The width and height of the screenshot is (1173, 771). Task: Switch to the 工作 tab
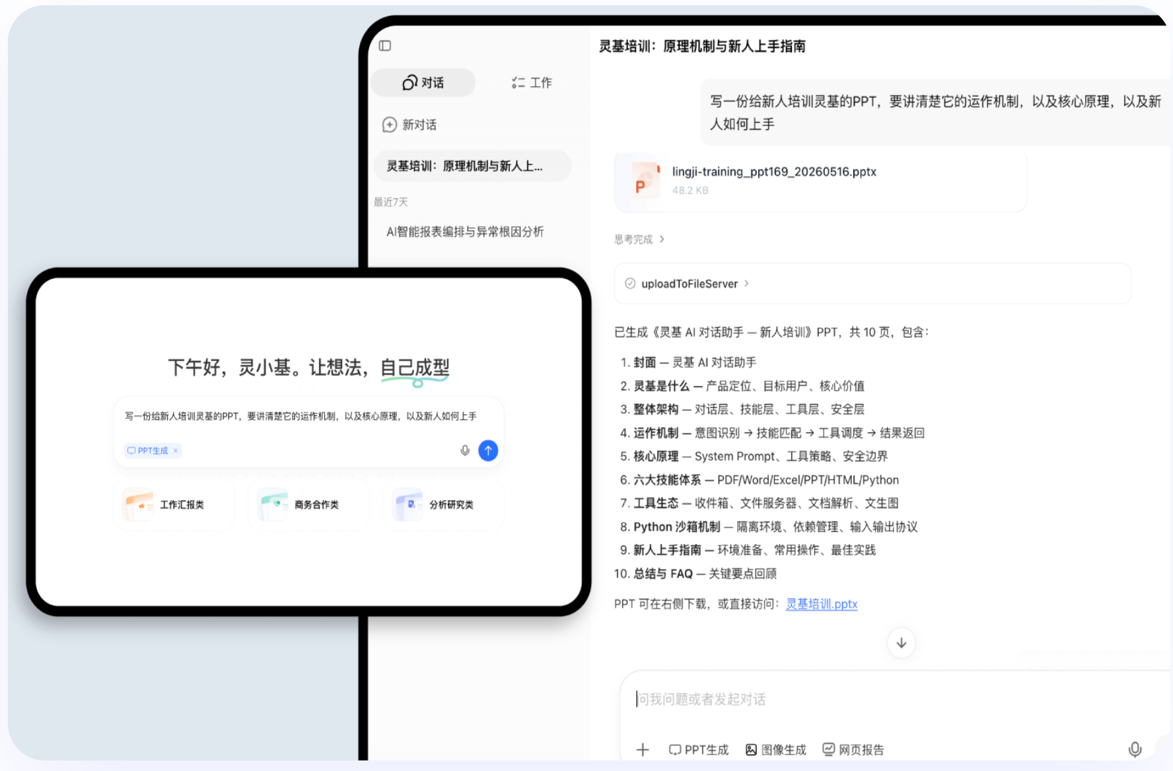coord(532,83)
